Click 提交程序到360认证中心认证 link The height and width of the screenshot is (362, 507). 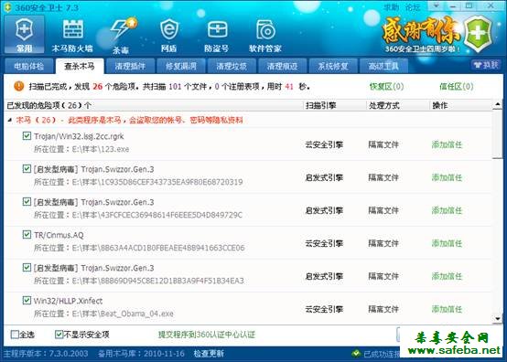coord(207,335)
